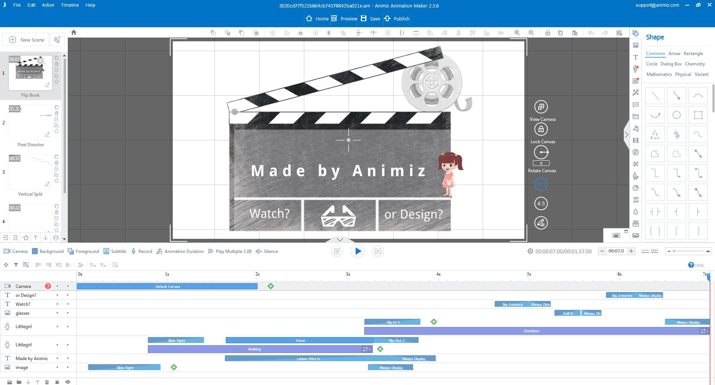
Task: Expand the collapsed right panel arrow
Action: pyautogui.click(x=626, y=135)
